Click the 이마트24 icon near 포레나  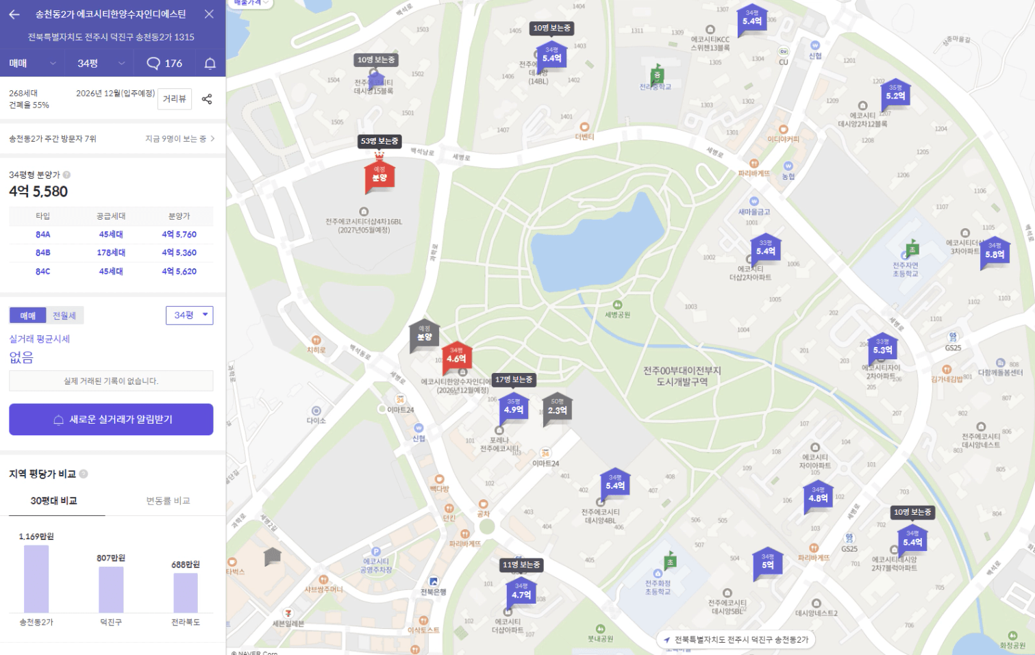[x=545, y=453]
